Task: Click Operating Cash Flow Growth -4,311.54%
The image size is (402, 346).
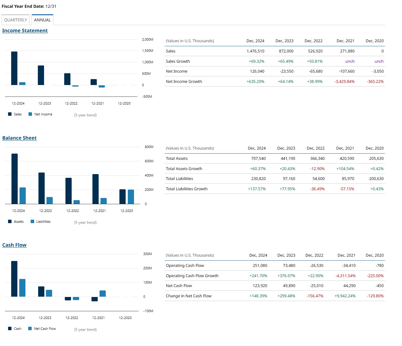Action: click(346, 276)
